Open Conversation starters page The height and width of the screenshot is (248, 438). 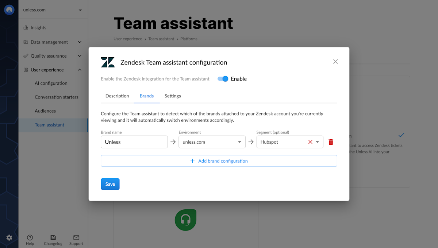(57, 97)
